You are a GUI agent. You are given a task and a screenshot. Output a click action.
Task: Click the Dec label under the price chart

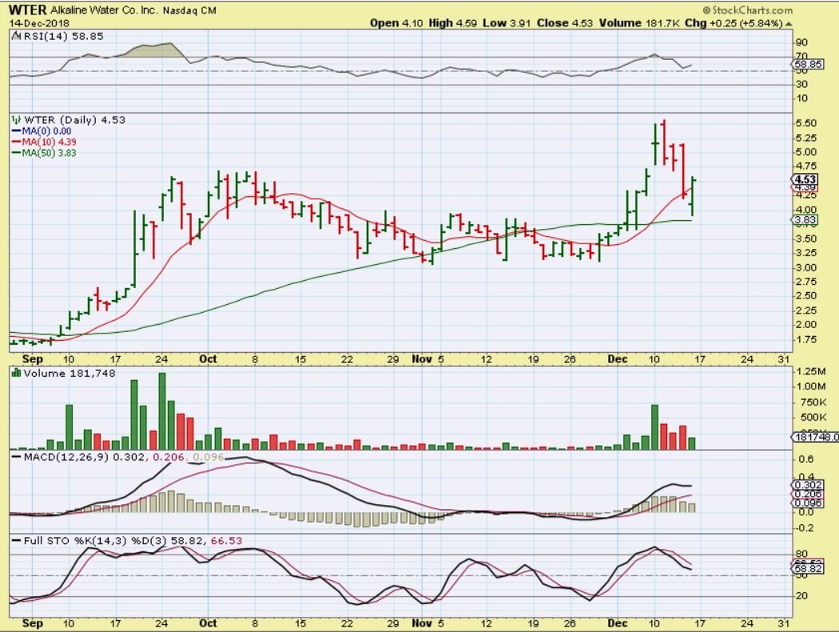tap(617, 359)
